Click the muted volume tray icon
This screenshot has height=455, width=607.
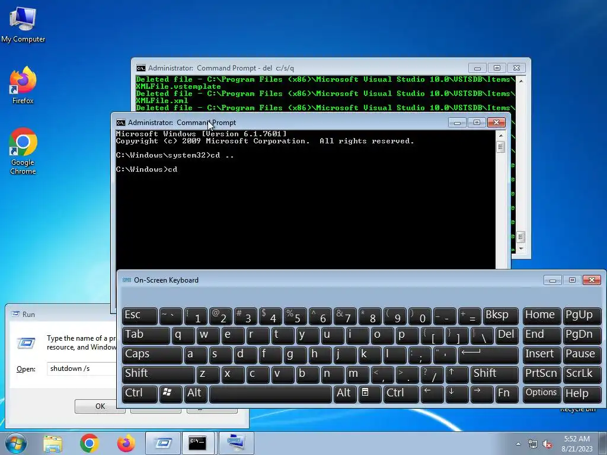[547, 444]
